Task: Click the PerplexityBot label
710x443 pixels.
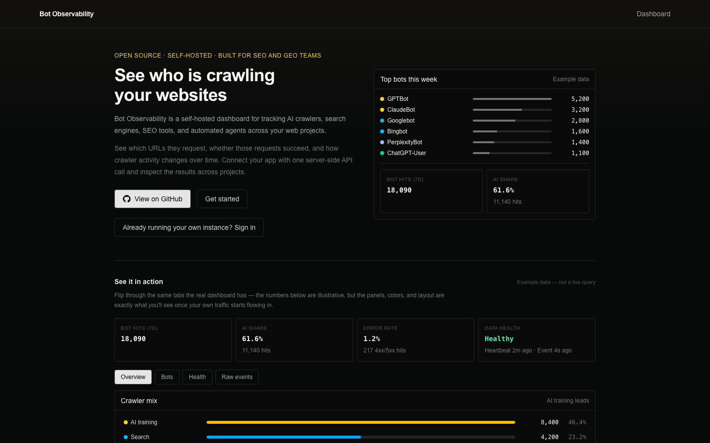Action: tap(405, 142)
